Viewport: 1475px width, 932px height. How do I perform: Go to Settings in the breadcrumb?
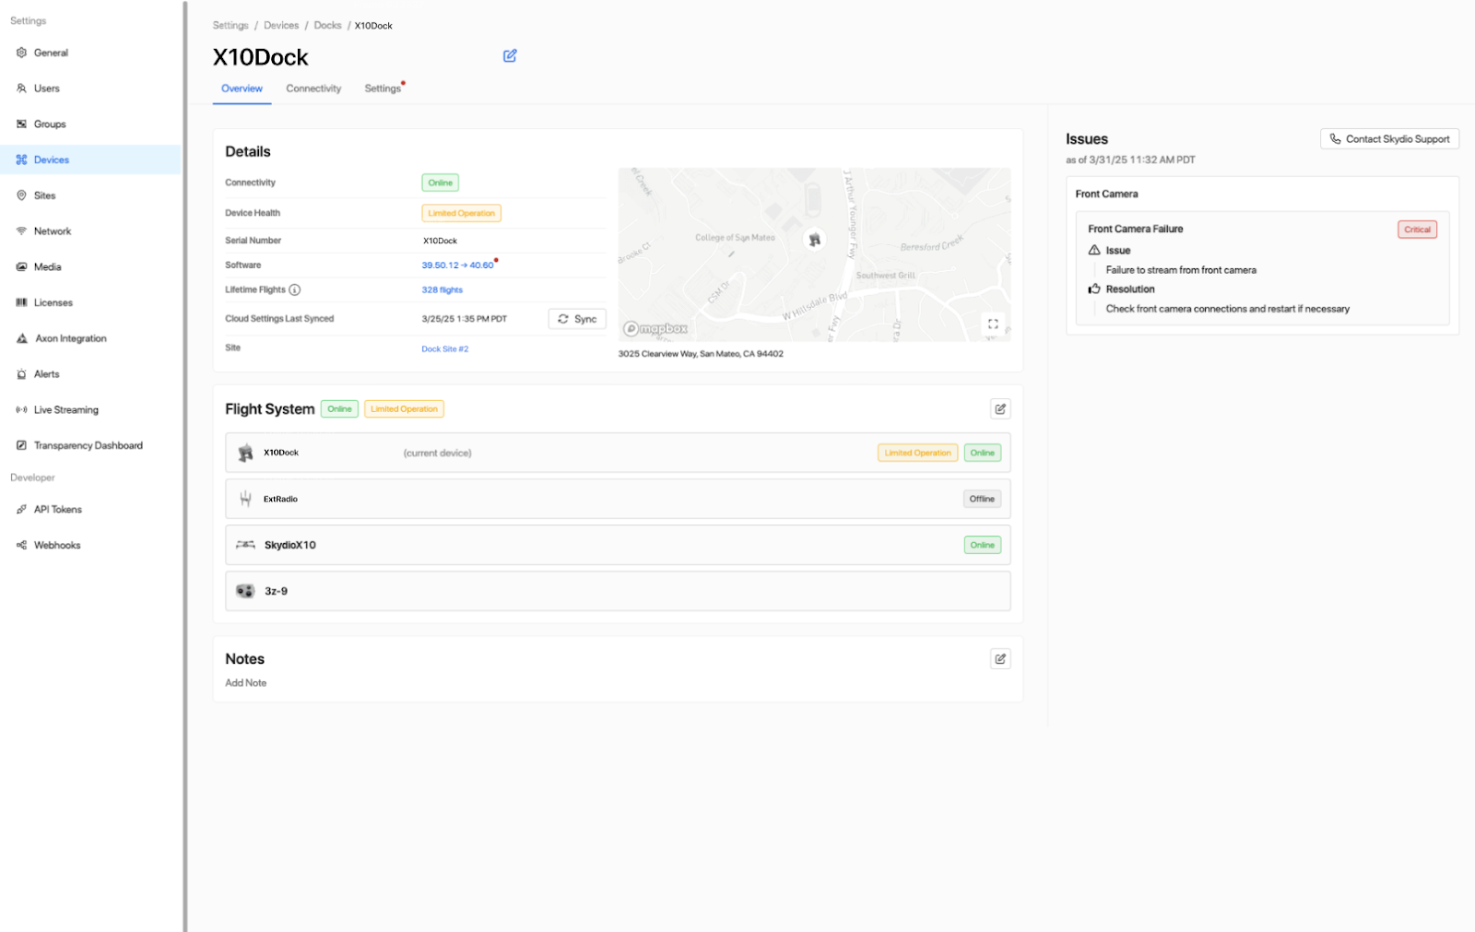[x=230, y=26]
